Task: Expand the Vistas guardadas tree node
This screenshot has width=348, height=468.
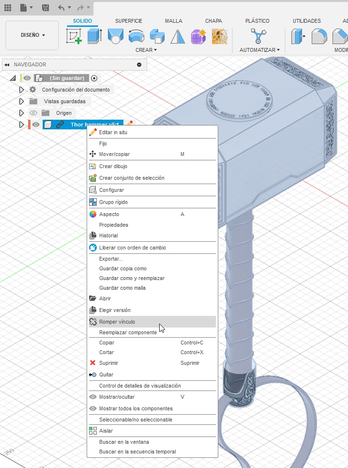Action: (21, 101)
